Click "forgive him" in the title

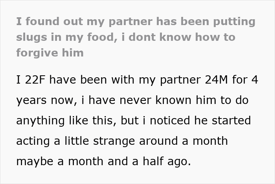(50, 53)
